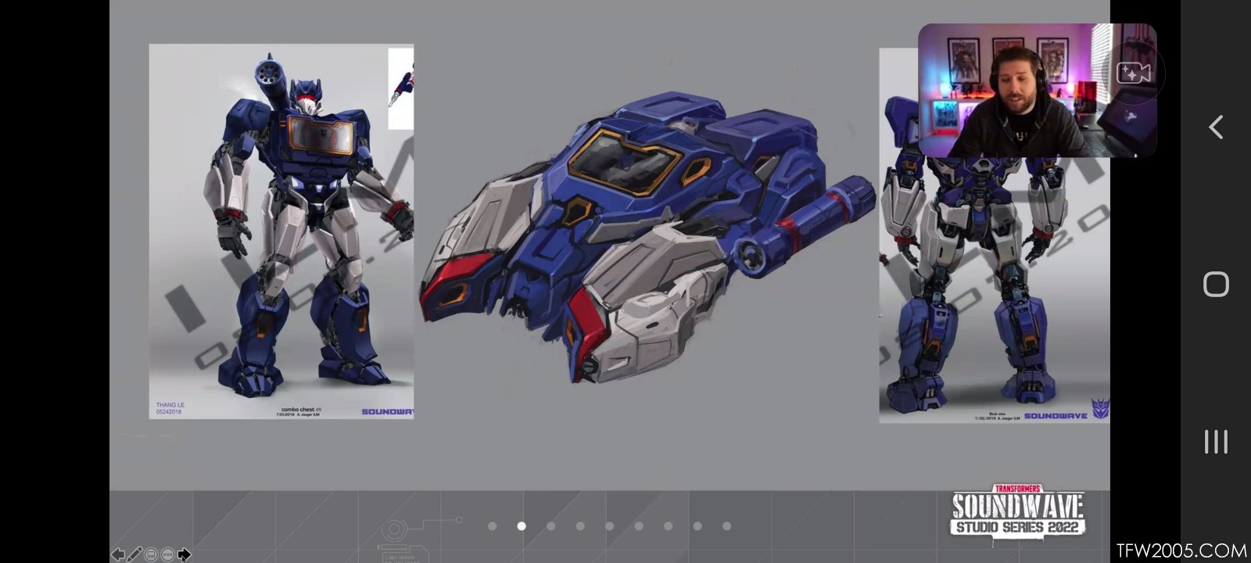
Task: Open Android recent apps button
Action: 1216,442
